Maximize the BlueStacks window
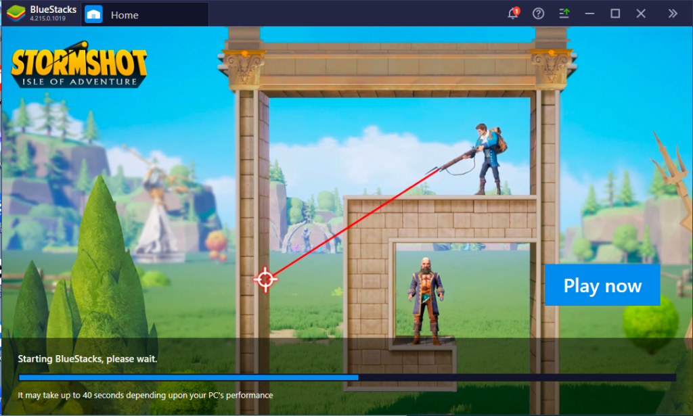The width and height of the screenshot is (693, 416). pyautogui.click(x=615, y=14)
